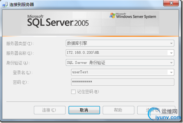The image size is (183, 123).
Task: Click the 服务器名称(S) label
Action: tap(20, 53)
